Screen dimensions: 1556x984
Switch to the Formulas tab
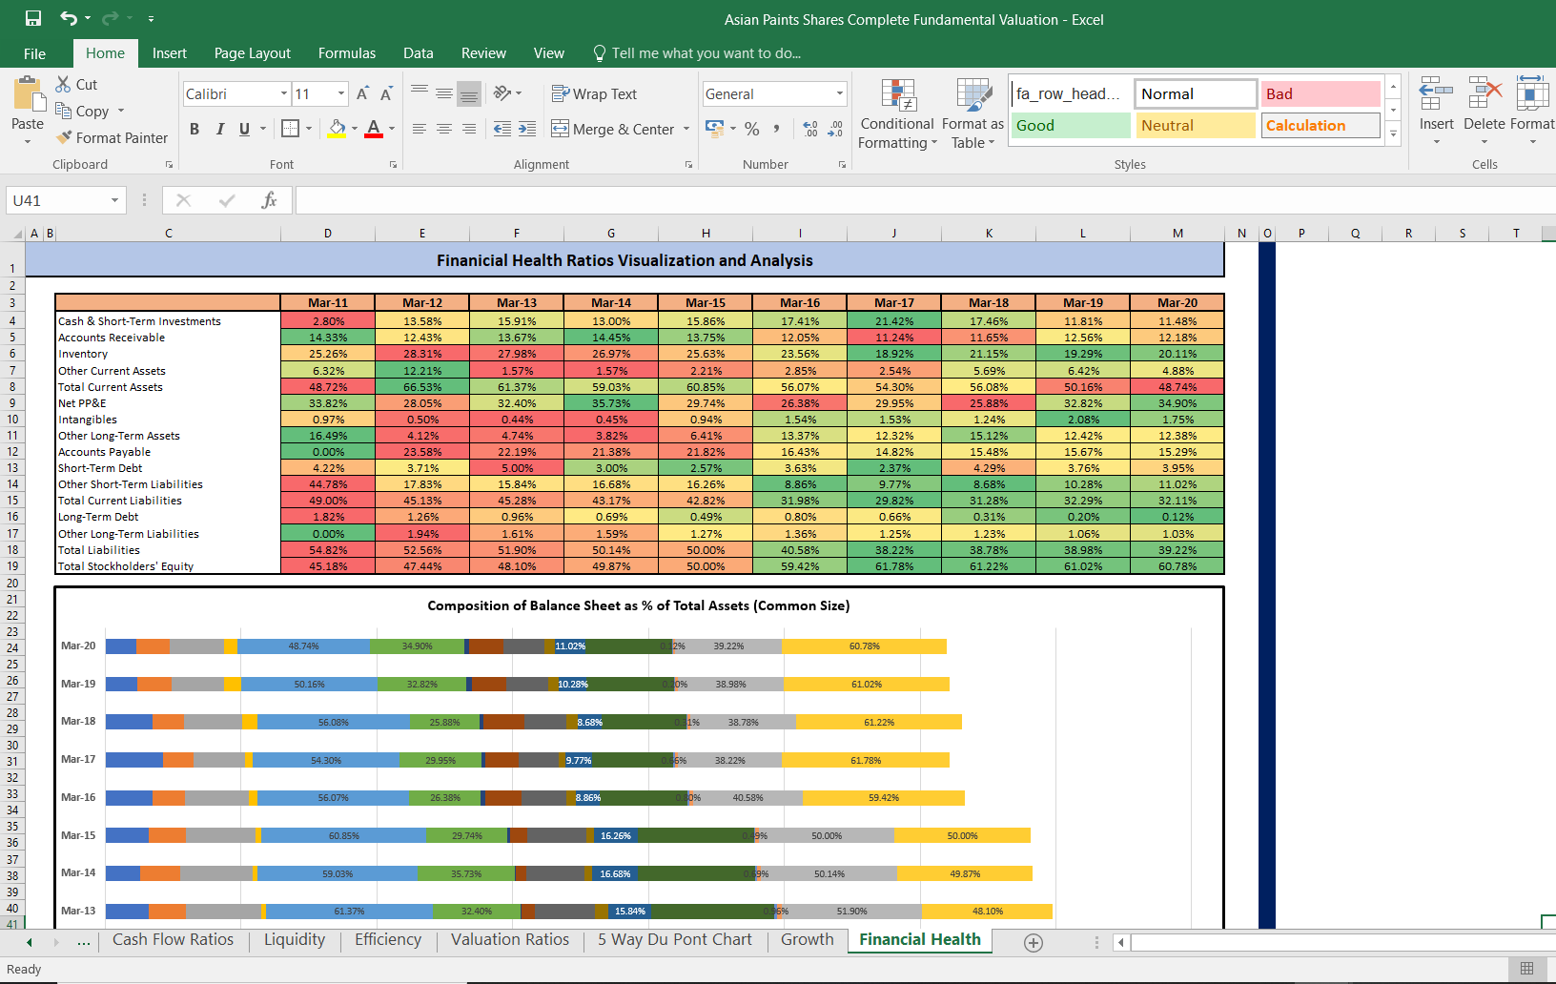click(347, 53)
